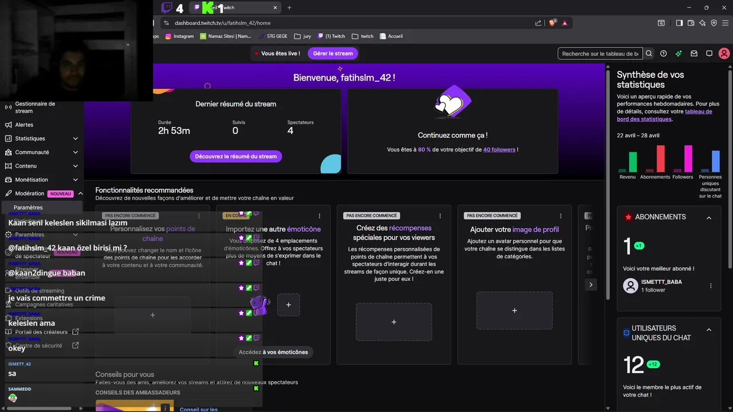The height and width of the screenshot is (412, 733).
Task: View site information icon in address bar
Action: 166,23
